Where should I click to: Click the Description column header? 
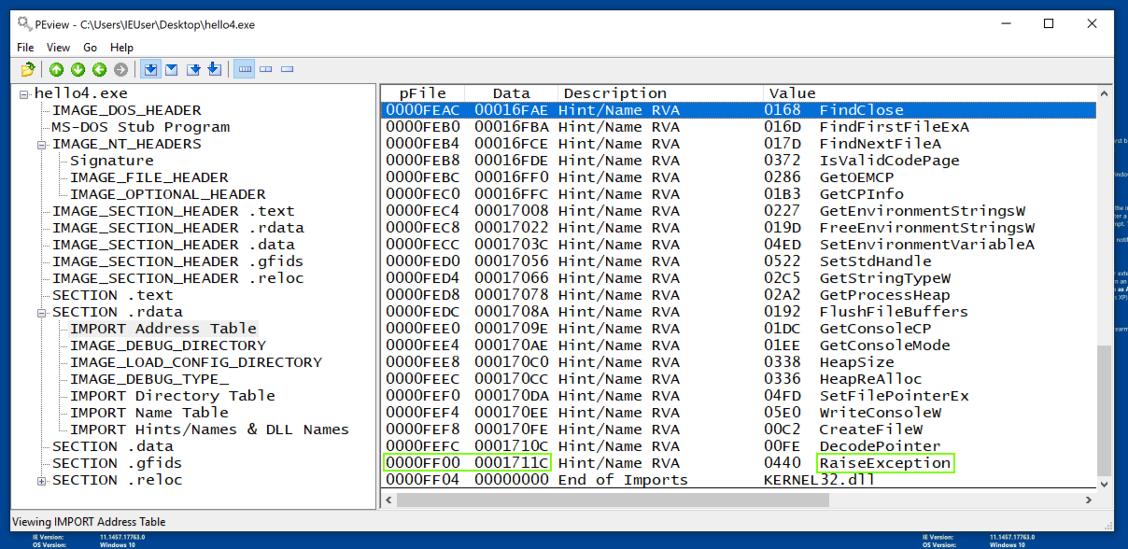point(660,93)
